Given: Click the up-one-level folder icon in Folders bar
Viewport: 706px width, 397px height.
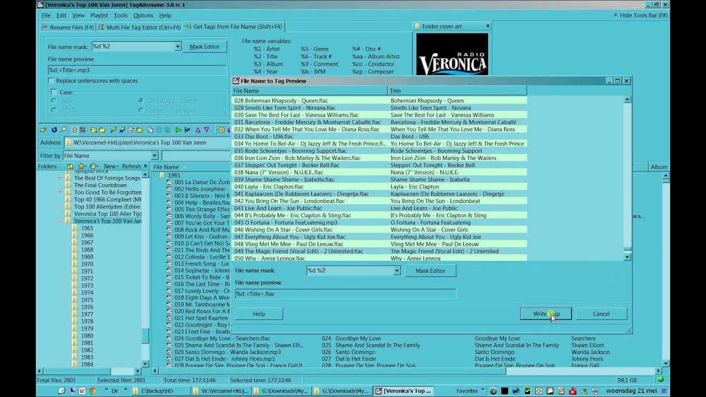Looking at the screenshot, I should [70, 166].
